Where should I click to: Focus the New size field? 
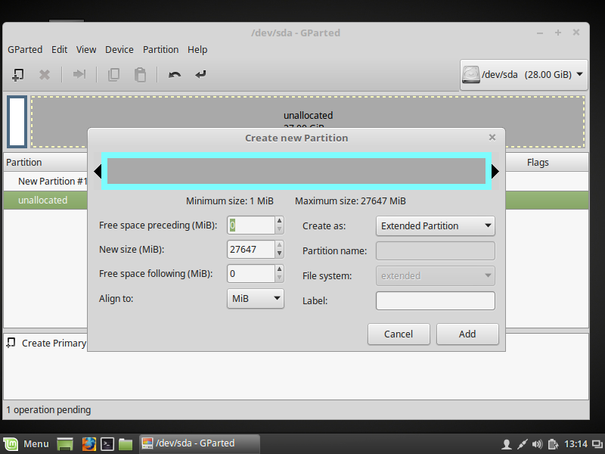(x=251, y=250)
